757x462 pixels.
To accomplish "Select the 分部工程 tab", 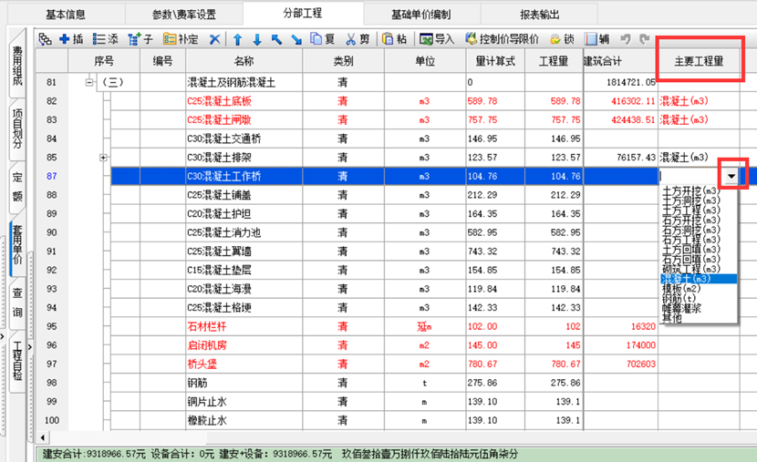I will [x=303, y=13].
